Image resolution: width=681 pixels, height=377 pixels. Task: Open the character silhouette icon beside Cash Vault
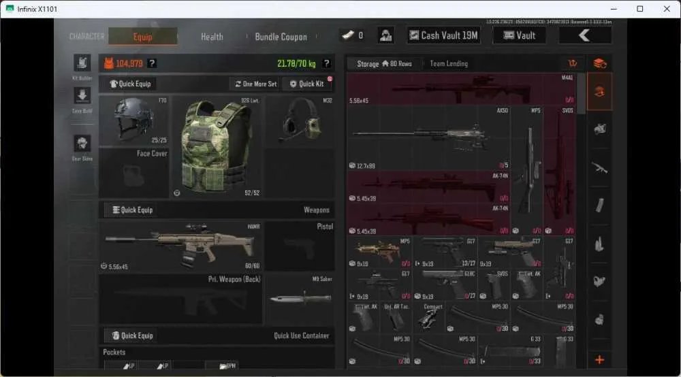(385, 35)
